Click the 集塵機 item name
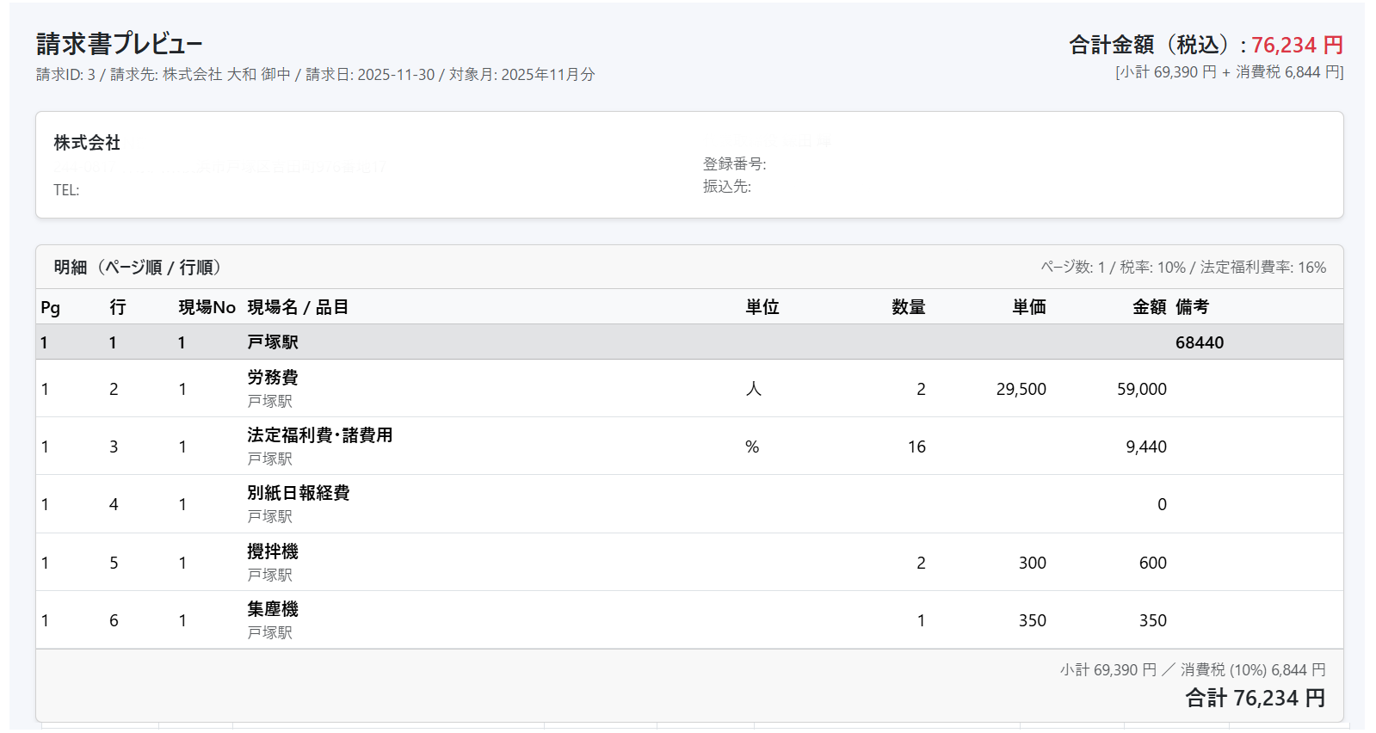 273,609
